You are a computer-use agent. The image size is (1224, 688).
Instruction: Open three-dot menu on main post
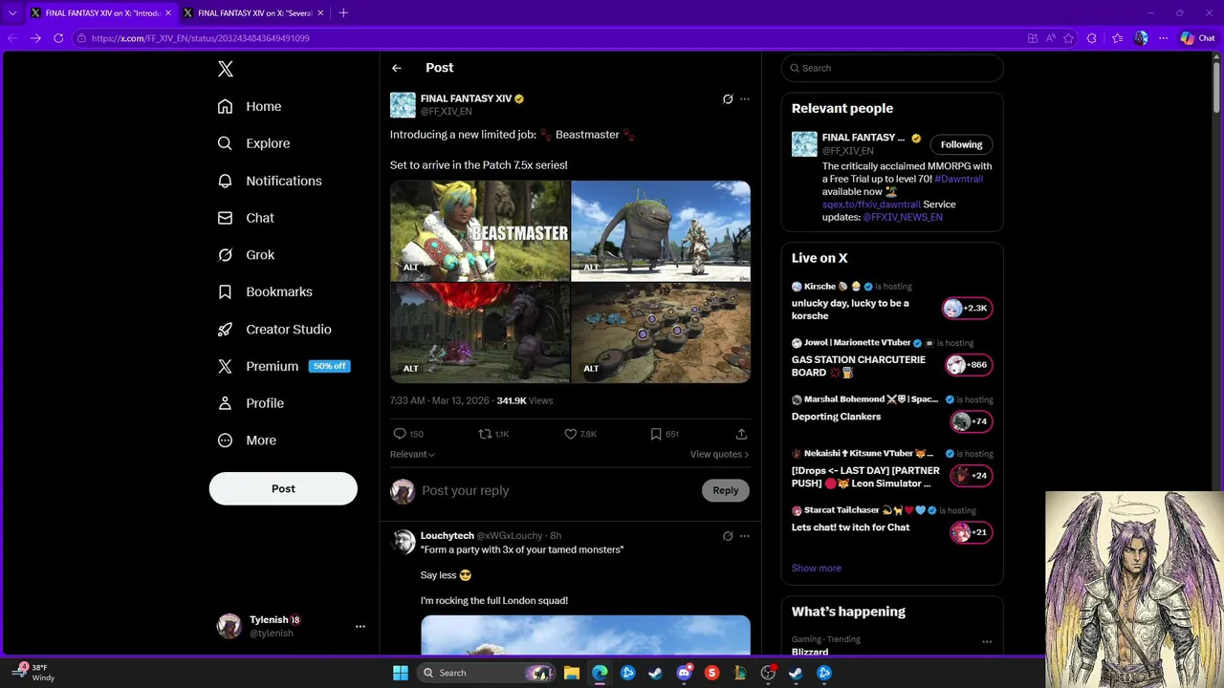tap(745, 98)
